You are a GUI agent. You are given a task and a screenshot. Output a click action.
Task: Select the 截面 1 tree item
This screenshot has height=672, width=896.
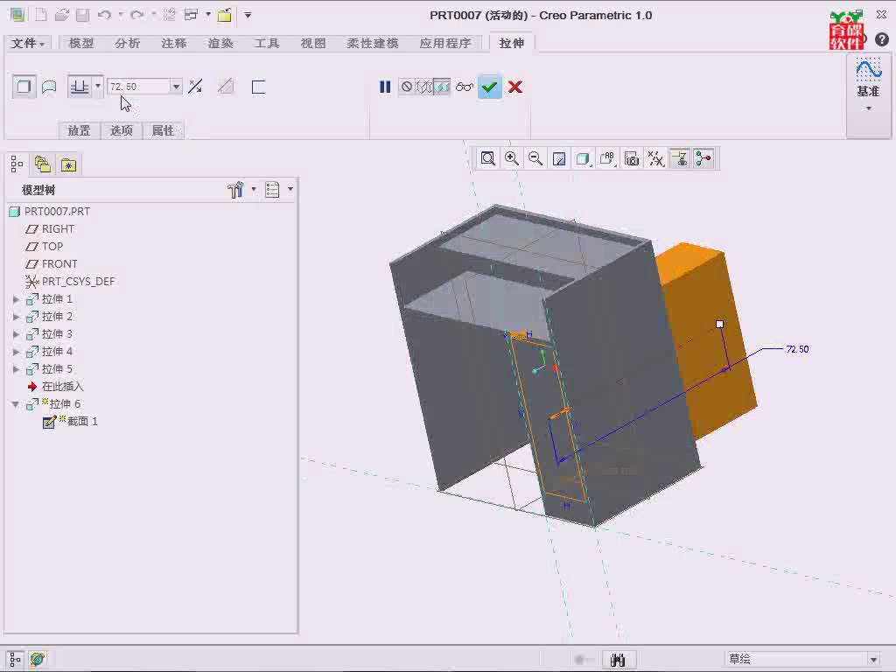pyautogui.click(x=71, y=422)
